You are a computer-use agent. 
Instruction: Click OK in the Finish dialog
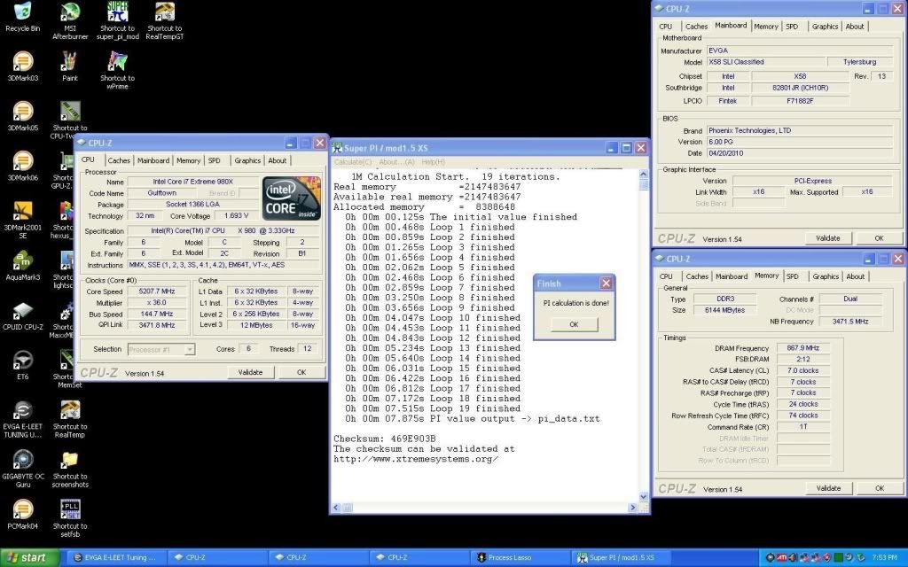click(x=573, y=324)
